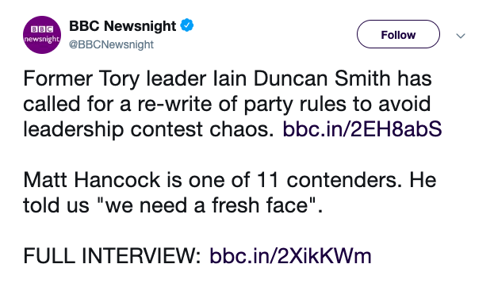Open the FULL INTERVIEW bbc.in/2XikKWm link
494x287 pixels.
point(290,255)
